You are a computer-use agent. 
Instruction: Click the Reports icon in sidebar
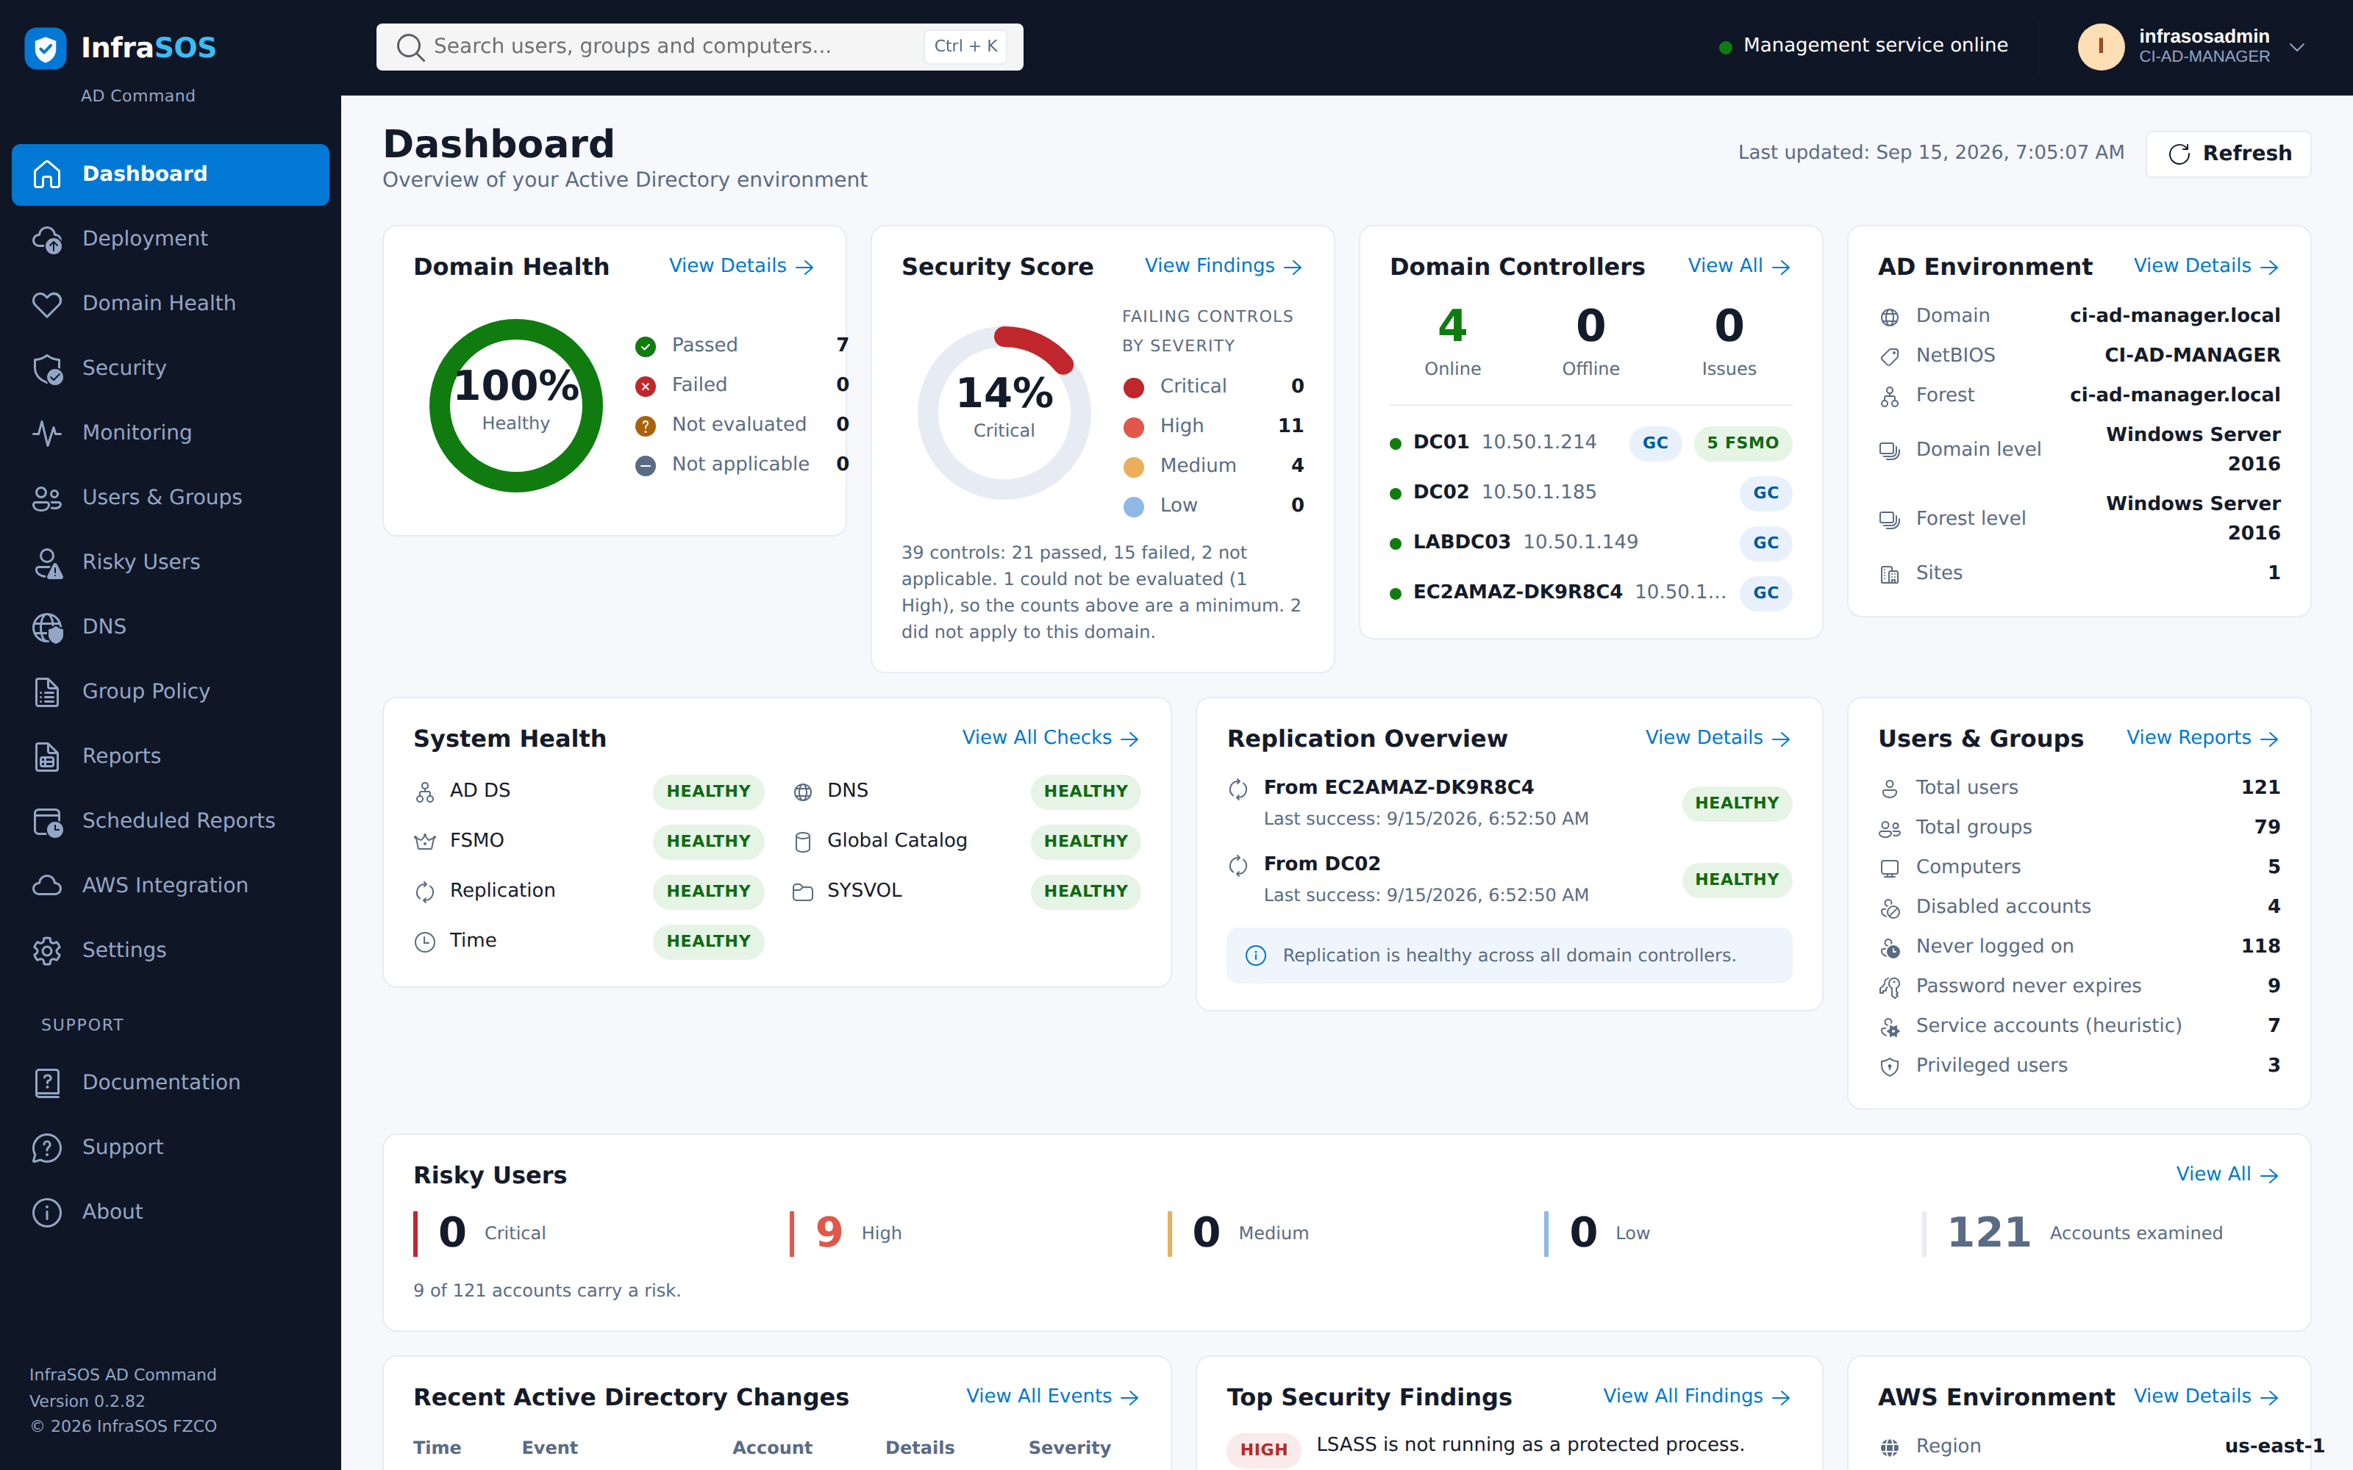46,756
